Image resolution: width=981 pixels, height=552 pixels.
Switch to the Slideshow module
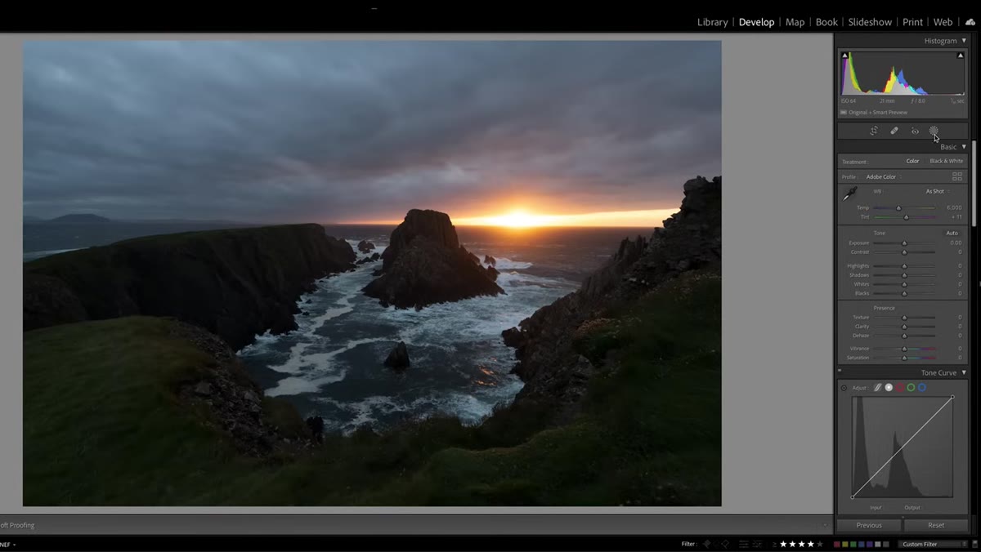tap(870, 22)
